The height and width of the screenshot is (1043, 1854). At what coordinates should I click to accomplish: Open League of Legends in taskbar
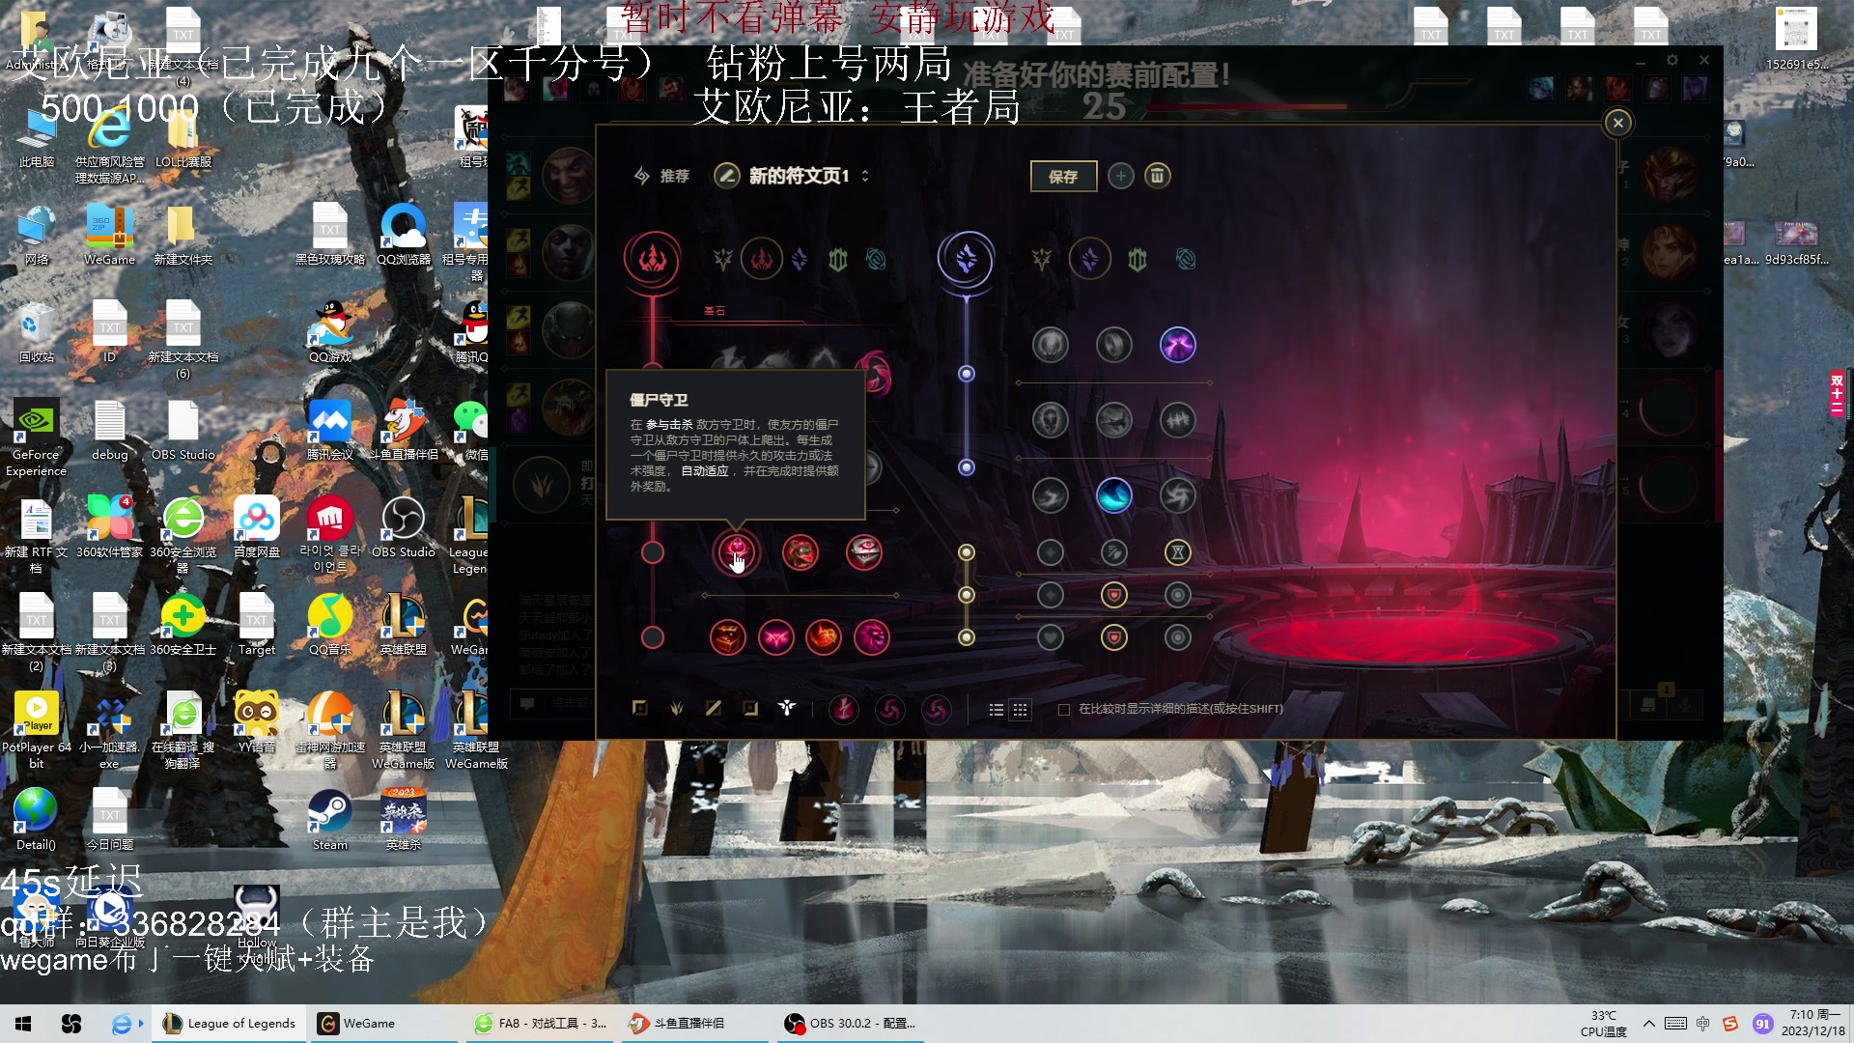coord(230,1024)
